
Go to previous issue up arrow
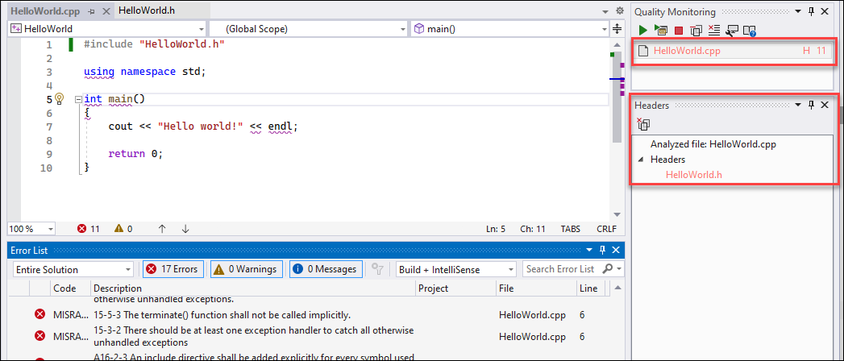[x=162, y=229]
